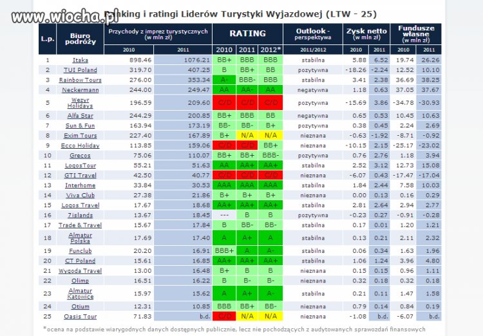483x336 pixels.
Task: Click the Ecco Holiday link
Action: coord(80,145)
